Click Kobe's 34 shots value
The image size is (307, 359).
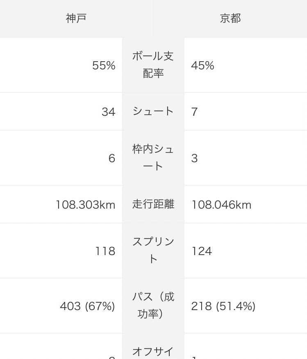pos(108,112)
